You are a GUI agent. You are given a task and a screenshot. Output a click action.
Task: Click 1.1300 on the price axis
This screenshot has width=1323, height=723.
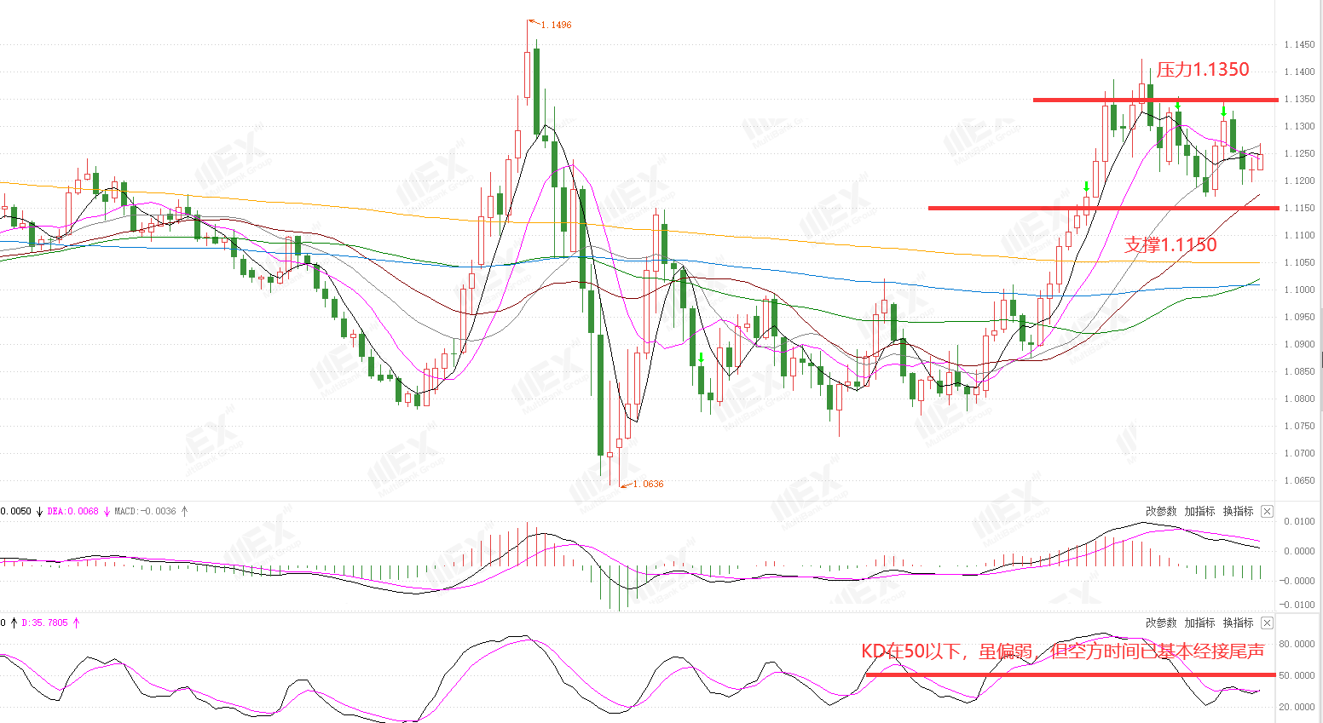1299,127
